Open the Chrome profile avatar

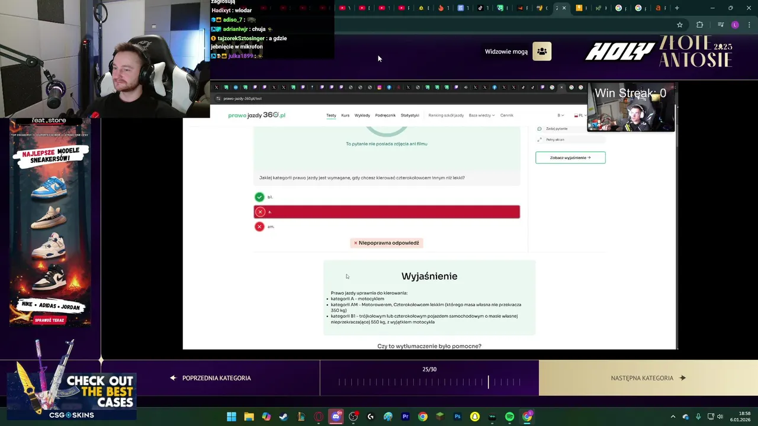point(735,25)
